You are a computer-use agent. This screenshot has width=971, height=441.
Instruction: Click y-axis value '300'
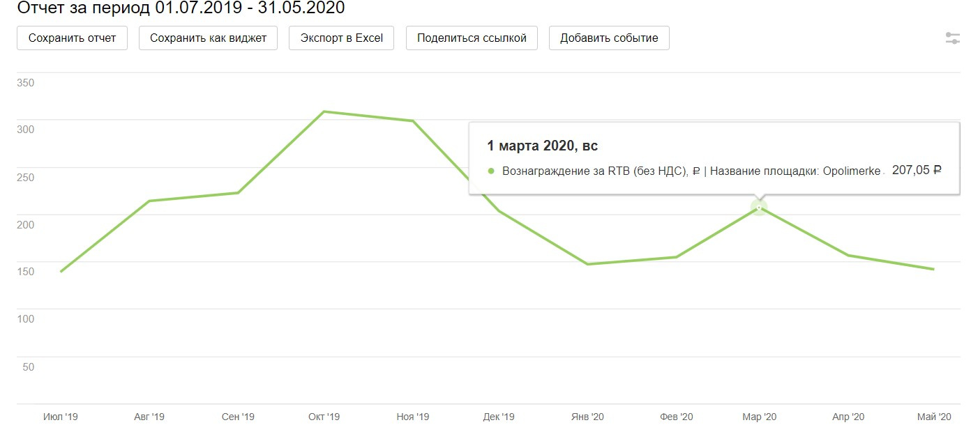click(x=25, y=130)
